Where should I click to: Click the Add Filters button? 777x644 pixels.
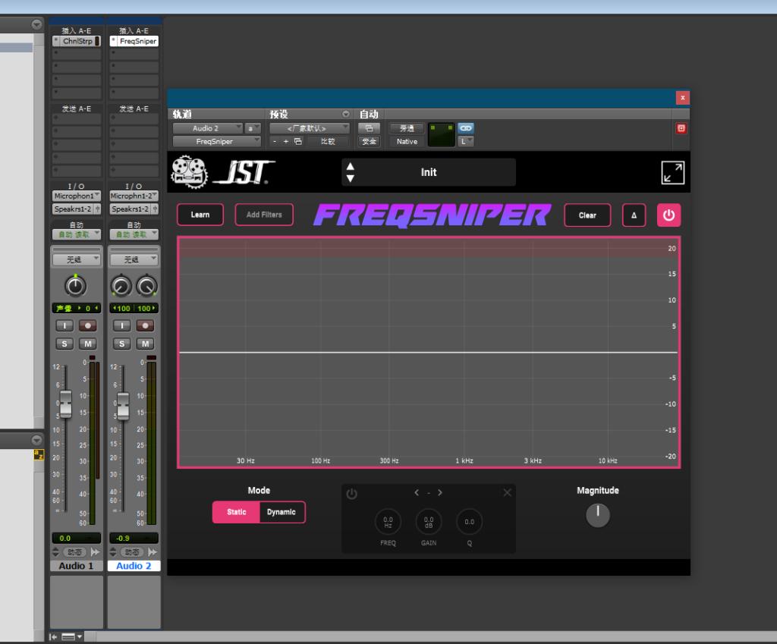(263, 215)
